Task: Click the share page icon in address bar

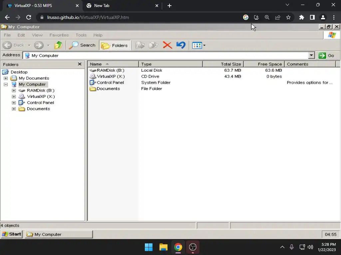Action: click(x=277, y=17)
